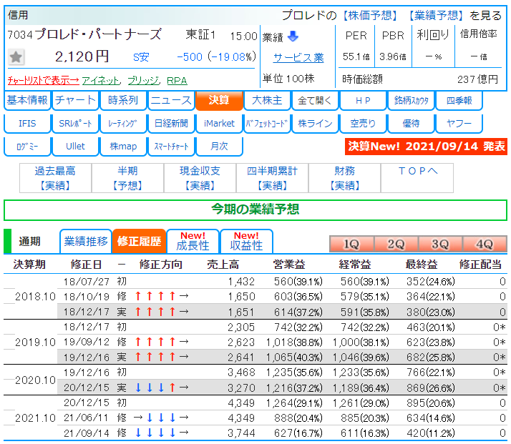Click the 3Q quarter button
This screenshot has height=444, width=511.
tap(440, 244)
